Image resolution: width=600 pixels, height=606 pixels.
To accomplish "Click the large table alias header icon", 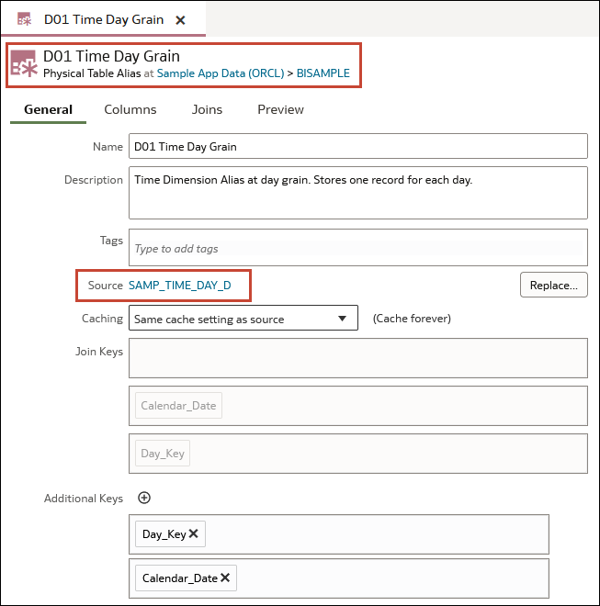I will tap(24, 63).
